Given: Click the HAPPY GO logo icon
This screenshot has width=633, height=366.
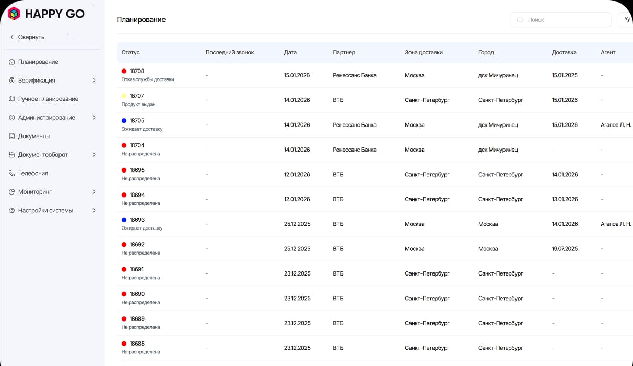Looking at the screenshot, I should [13, 14].
